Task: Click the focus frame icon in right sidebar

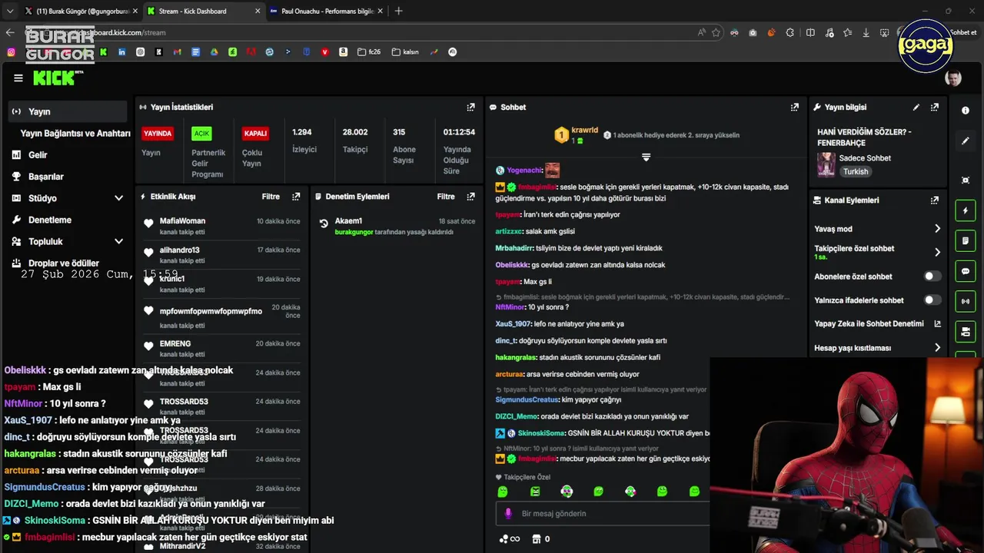Action: (966, 180)
